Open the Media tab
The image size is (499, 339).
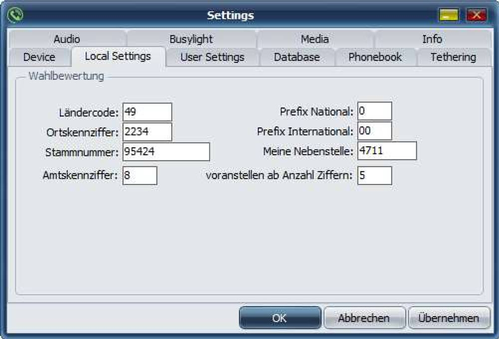(x=315, y=39)
